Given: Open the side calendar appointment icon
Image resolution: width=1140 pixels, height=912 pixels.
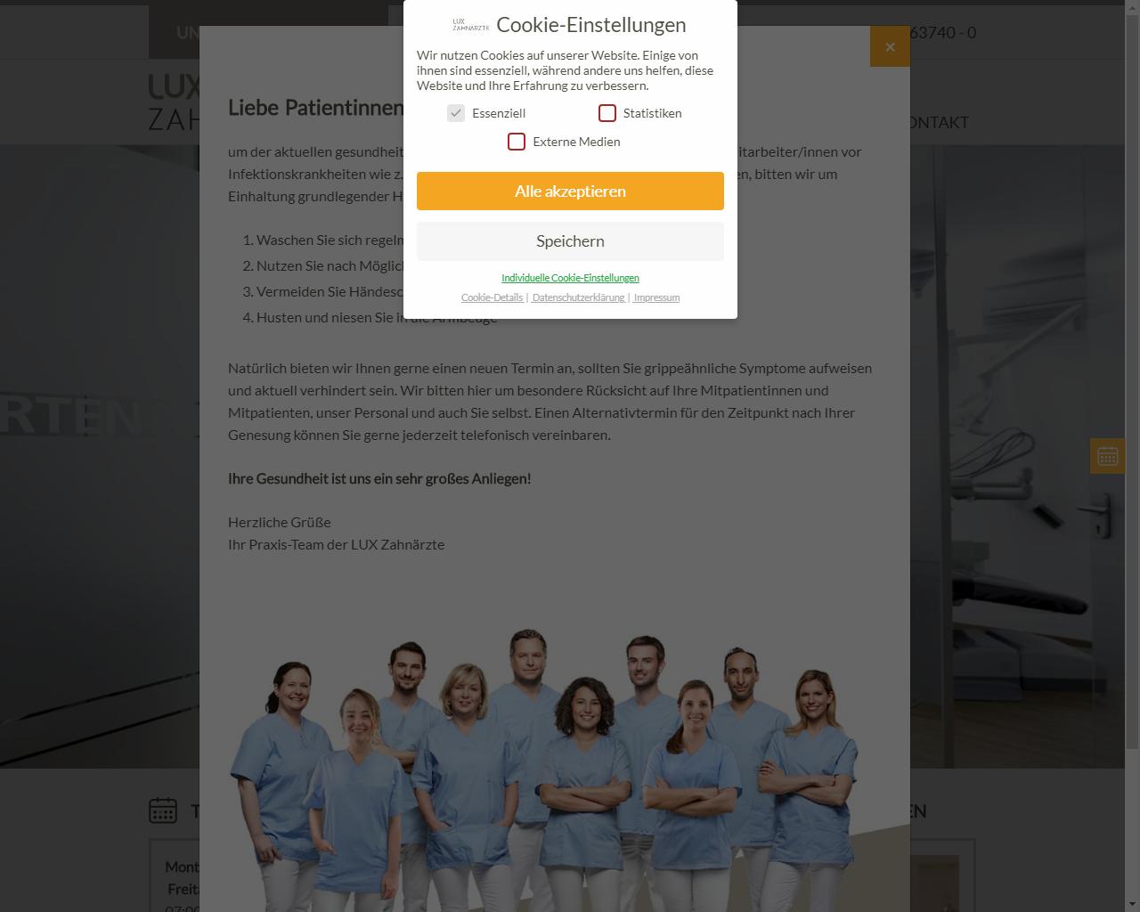Looking at the screenshot, I should point(1107,456).
